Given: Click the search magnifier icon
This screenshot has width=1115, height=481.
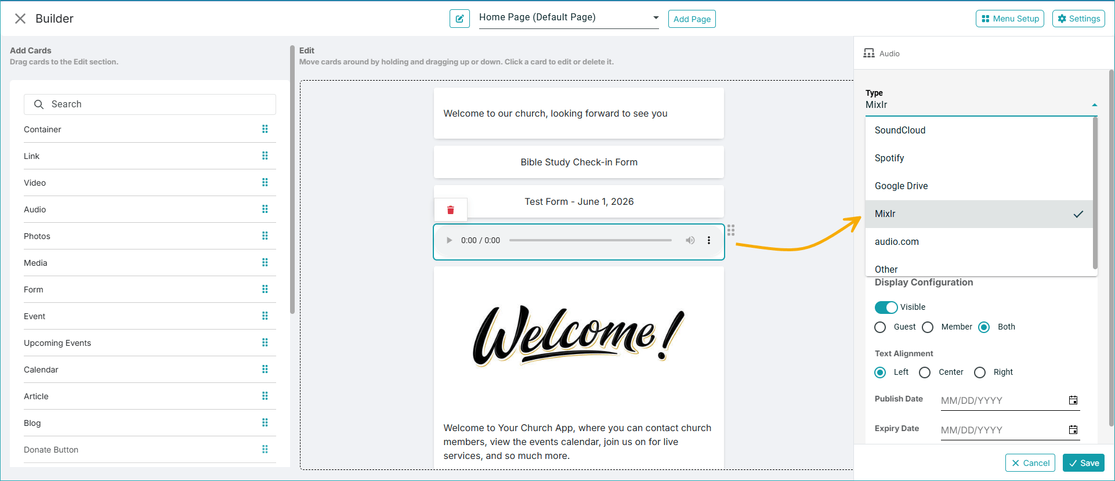Looking at the screenshot, I should pos(39,104).
